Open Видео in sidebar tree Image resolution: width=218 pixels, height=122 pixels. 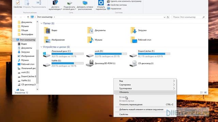22,44
